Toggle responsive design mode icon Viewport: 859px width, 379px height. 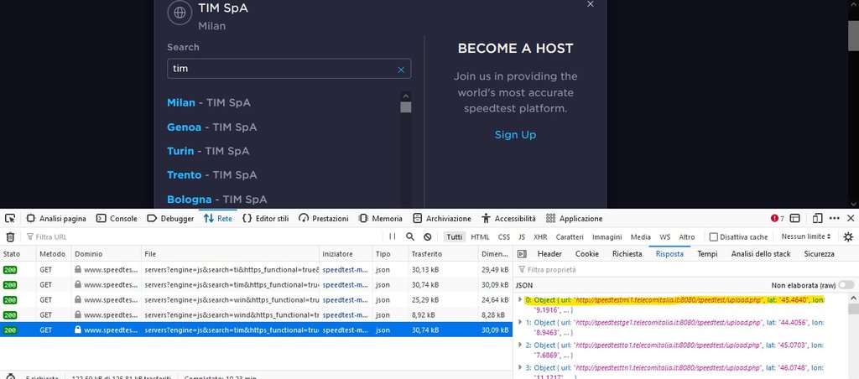(x=817, y=219)
